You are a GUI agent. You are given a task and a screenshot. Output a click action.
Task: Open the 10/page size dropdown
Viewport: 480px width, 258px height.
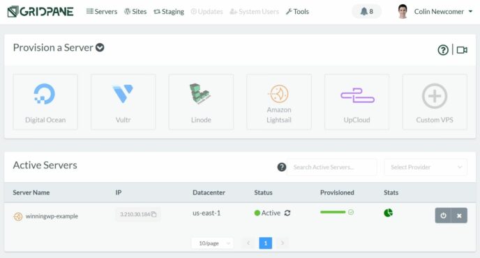pyautogui.click(x=213, y=243)
